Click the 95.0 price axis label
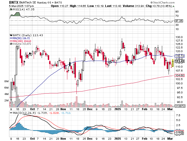187x141 pixels. (179, 93)
